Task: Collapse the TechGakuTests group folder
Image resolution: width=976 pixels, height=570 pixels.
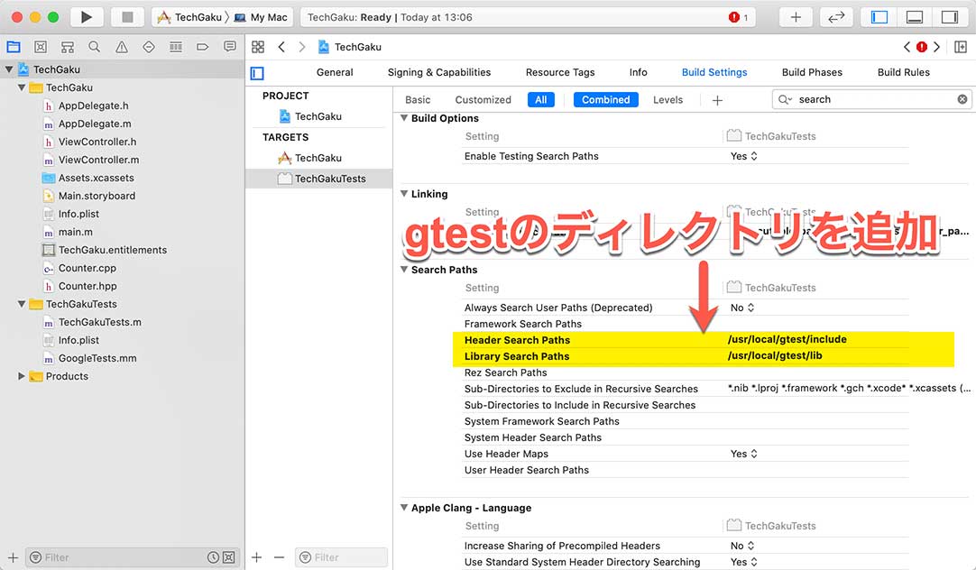Action: tap(21, 304)
